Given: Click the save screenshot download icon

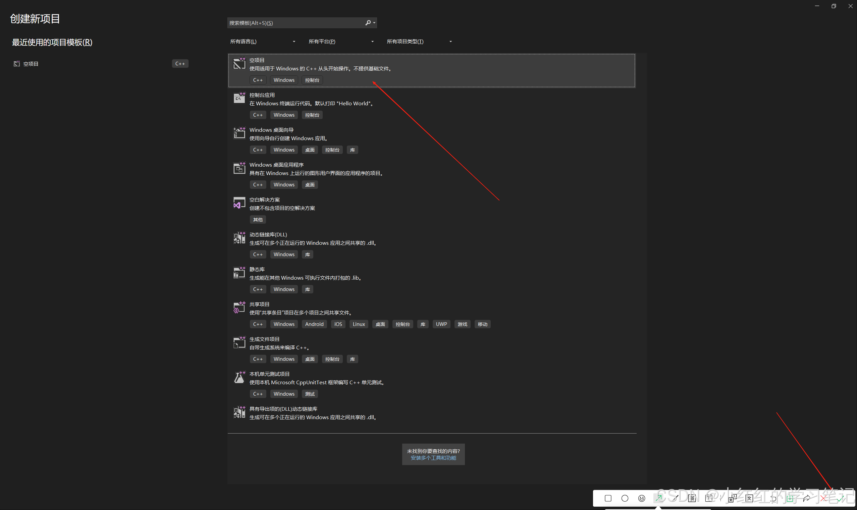Looking at the screenshot, I should [x=790, y=498].
